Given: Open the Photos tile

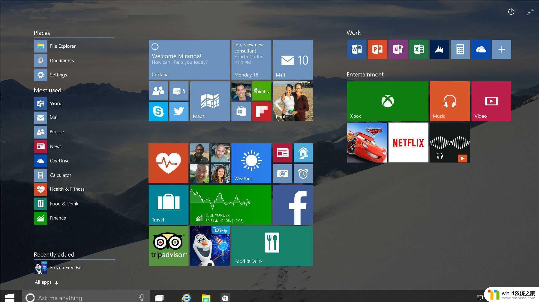Looking at the screenshot, I should pyautogui.click(x=293, y=101).
